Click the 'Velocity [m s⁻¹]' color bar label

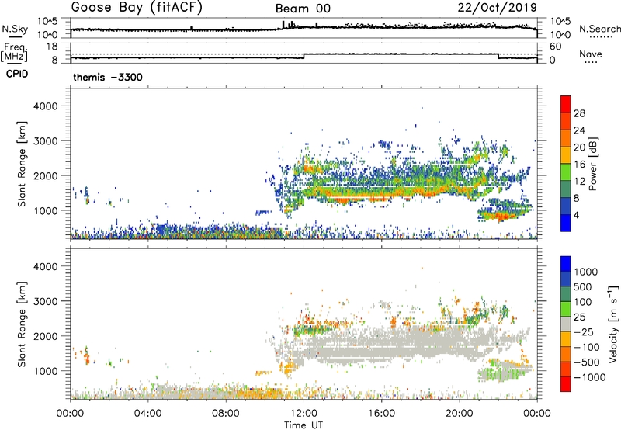pos(613,324)
